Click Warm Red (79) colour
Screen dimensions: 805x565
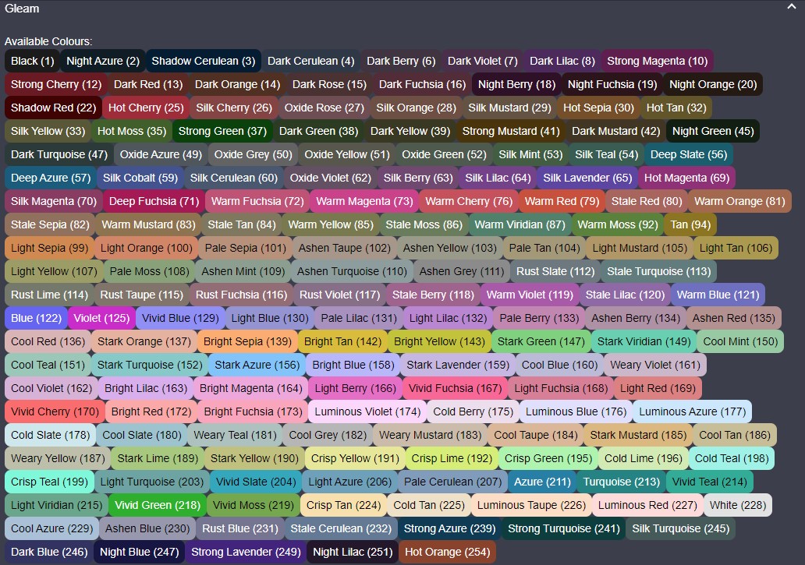562,202
